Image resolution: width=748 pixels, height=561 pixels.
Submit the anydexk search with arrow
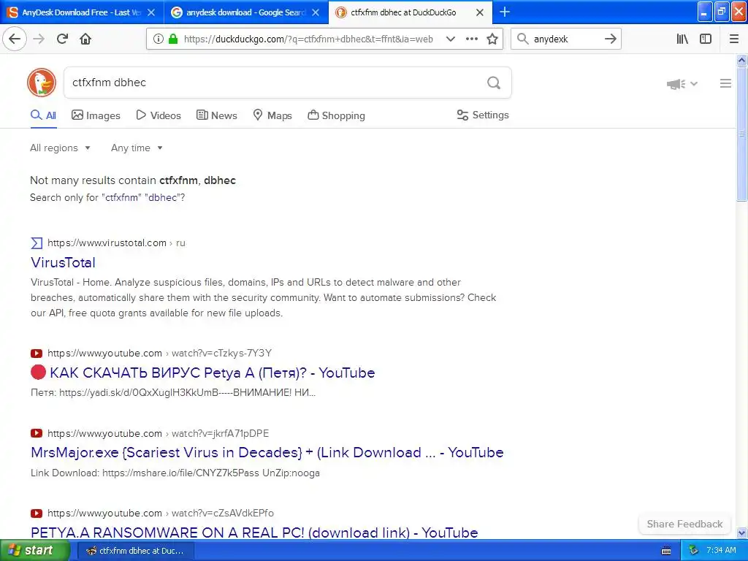610,39
